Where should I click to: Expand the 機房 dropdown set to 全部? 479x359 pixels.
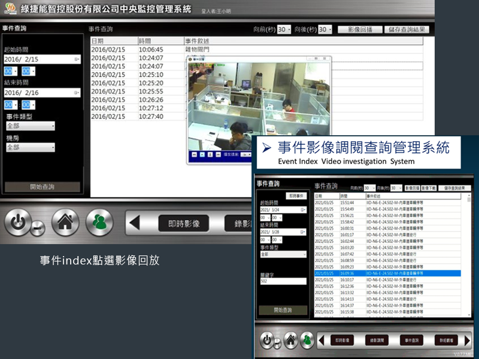point(30,147)
